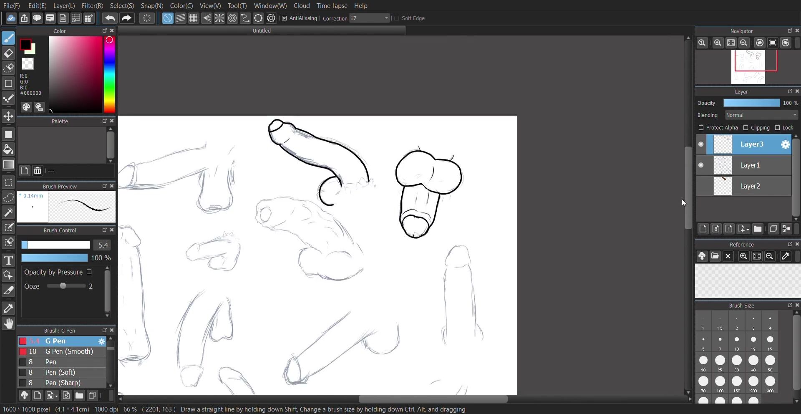Select the Bucket fill tool
This screenshot has width=801, height=414.
tap(8, 149)
